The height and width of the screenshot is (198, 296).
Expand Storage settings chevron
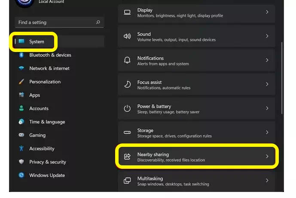(x=267, y=132)
